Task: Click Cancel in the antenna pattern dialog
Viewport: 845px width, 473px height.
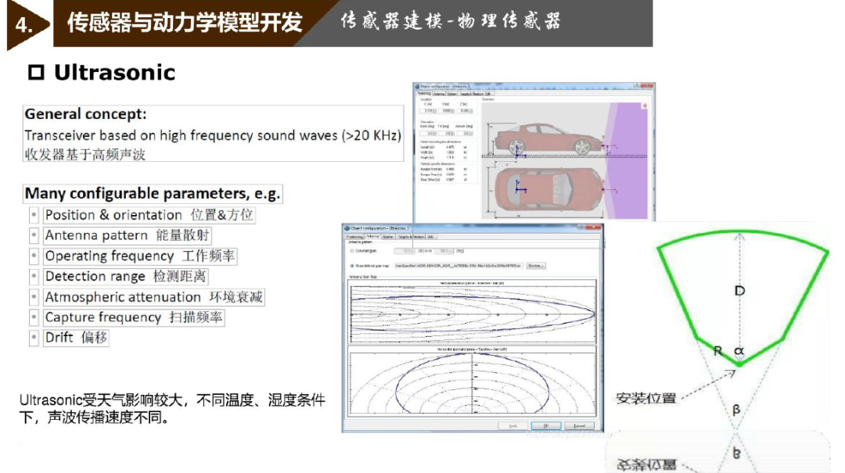Action: (579, 426)
